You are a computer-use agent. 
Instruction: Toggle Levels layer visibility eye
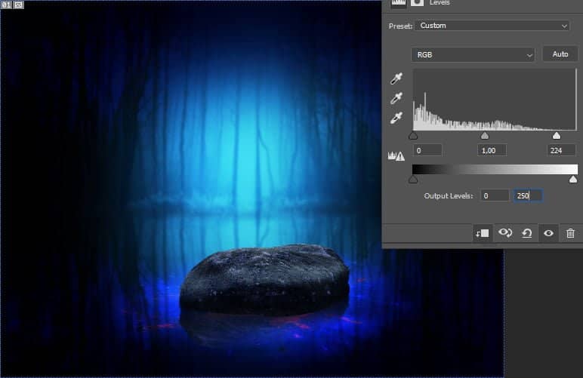pos(548,234)
